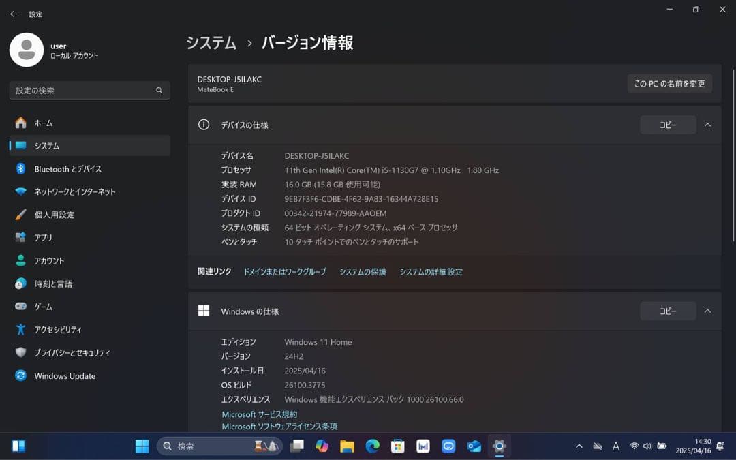Show hidden icons in the system tray
Viewport: 736px width, 460px height.
point(579,446)
